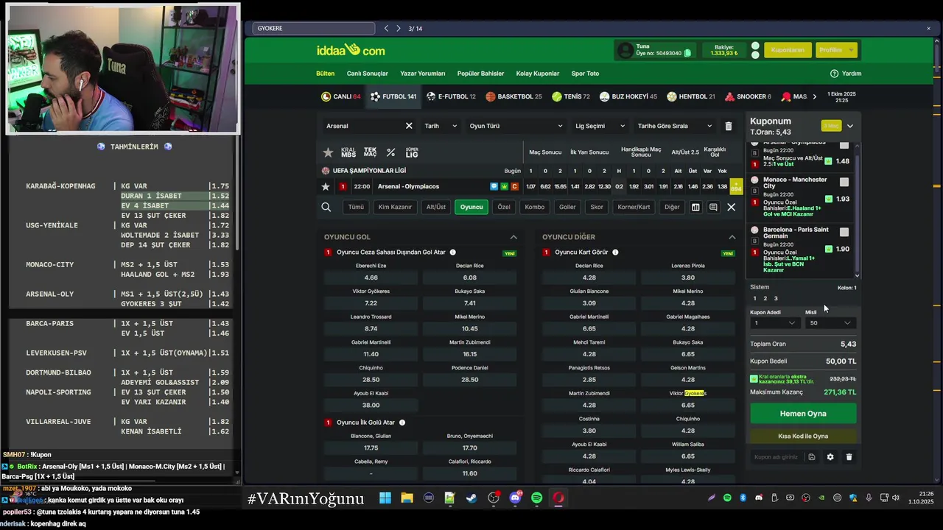Tick the Barcelona - Paris Saint Germain checkbox

pos(844,232)
